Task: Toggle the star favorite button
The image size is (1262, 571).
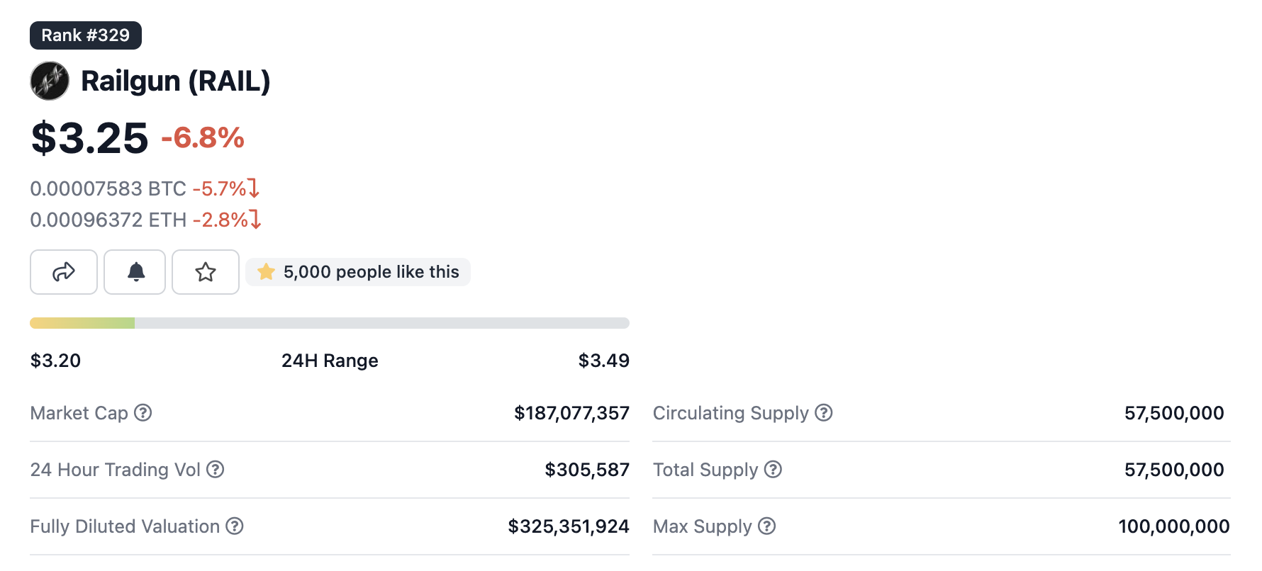Action: [206, 272]
